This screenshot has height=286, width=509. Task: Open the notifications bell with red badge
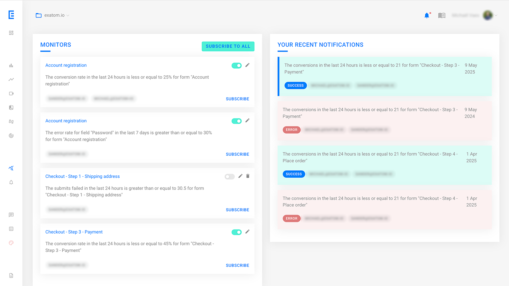tap(427, 15)
